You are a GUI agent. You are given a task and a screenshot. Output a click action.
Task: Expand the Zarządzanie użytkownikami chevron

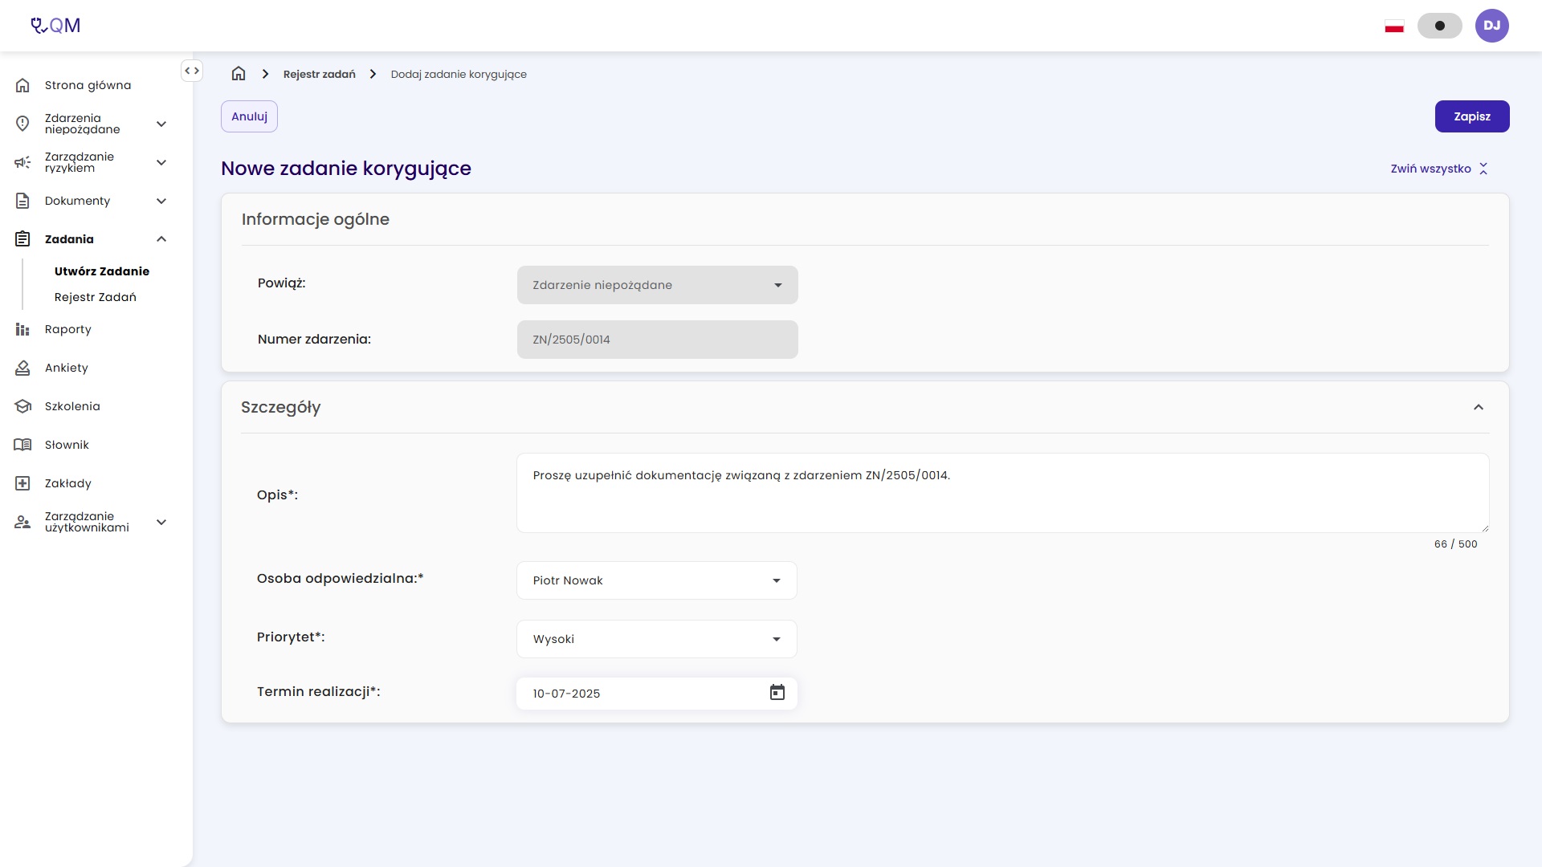pos(161,522)
